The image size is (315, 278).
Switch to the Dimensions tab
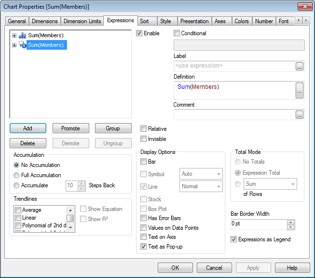click(44, 21)
